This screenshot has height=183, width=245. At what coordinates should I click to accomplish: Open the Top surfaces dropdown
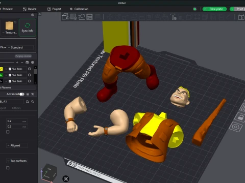click(x=17, y=161)
